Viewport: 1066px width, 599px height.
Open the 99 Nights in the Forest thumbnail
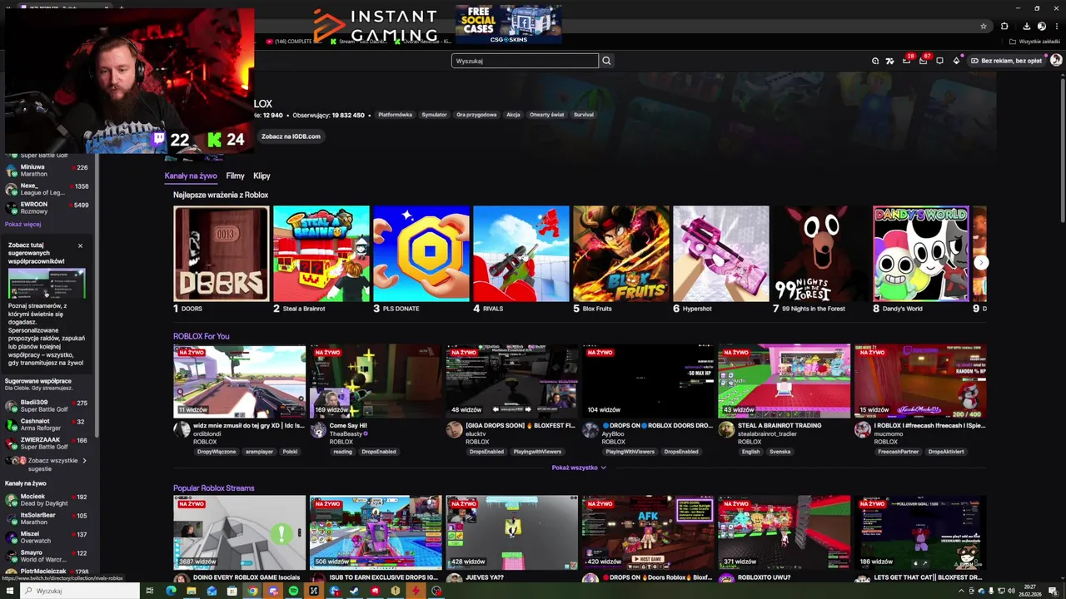coord(820,254)
